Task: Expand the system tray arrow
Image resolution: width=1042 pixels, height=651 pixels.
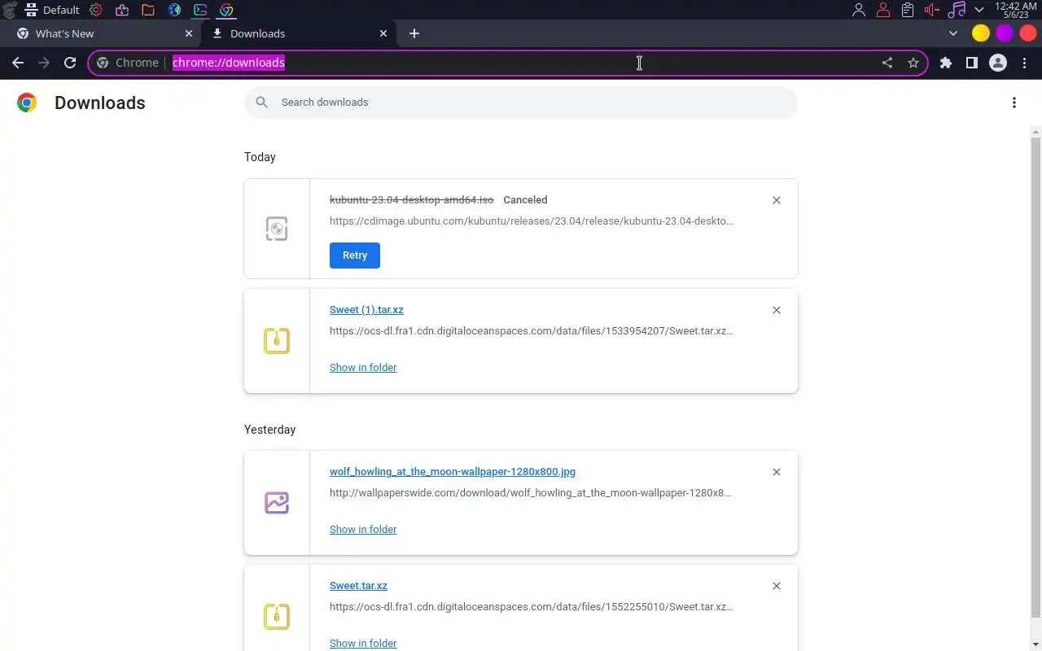Action: tap(979, 10)
